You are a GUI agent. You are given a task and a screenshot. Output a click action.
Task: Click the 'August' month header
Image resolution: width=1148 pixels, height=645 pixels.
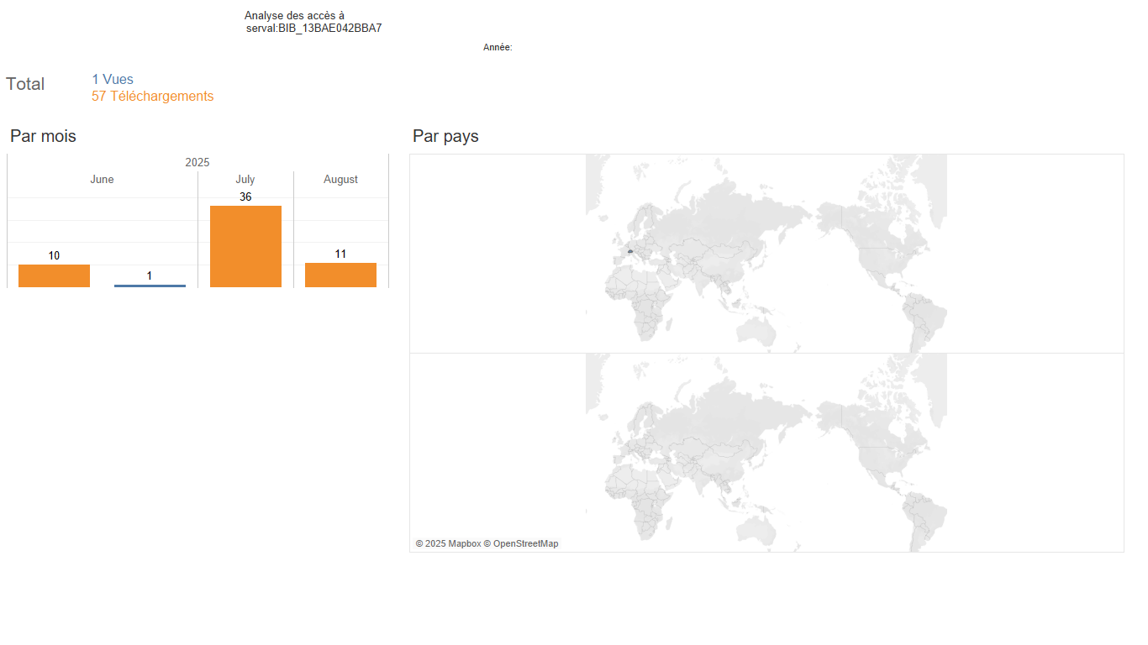click(340, 180)
